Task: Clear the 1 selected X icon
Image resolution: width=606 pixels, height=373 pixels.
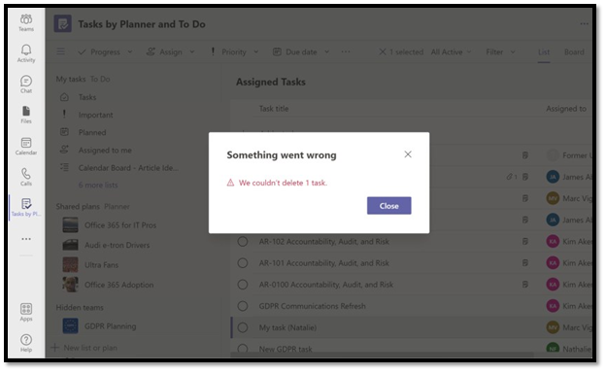Action: pyautogui.click(x=383, y=51)
